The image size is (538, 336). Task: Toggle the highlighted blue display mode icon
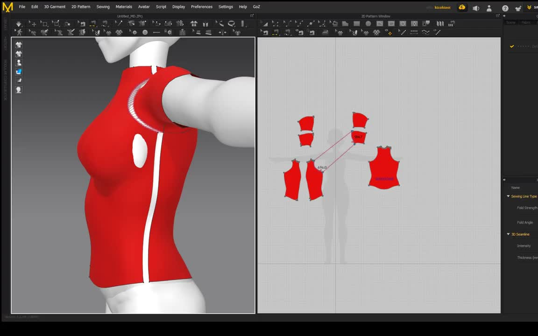tap(19, 71)
